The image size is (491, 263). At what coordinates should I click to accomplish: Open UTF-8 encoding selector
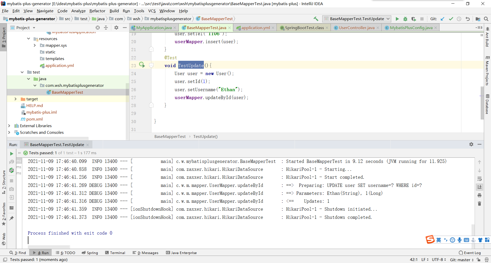click(x=439, y=260)
